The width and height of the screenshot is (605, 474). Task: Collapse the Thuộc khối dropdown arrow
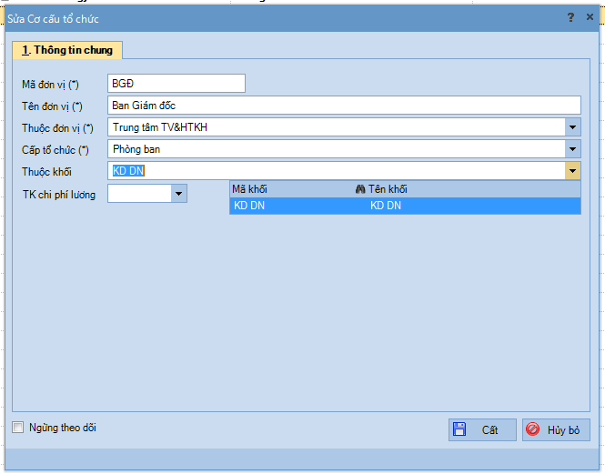(573, 171)
